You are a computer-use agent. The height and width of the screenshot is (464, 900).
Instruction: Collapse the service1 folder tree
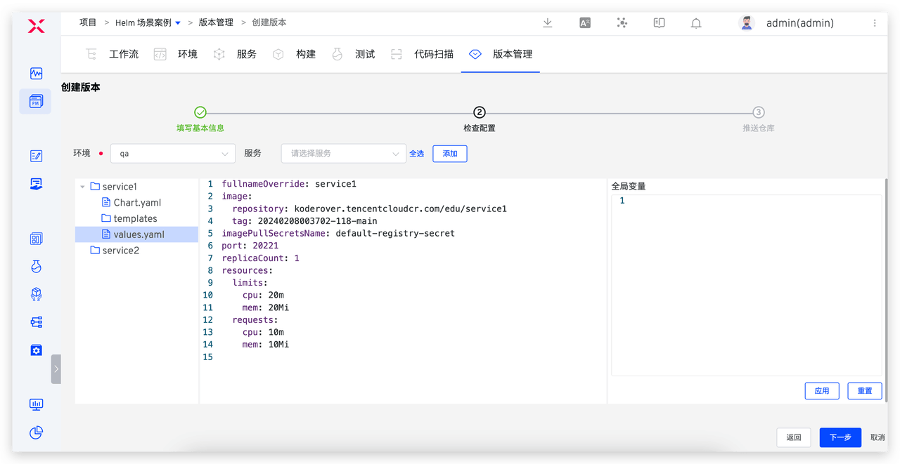(83, 187)
